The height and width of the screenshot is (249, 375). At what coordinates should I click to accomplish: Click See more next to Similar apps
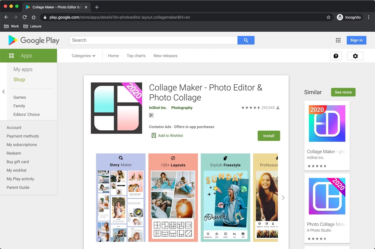pos(343,92)
